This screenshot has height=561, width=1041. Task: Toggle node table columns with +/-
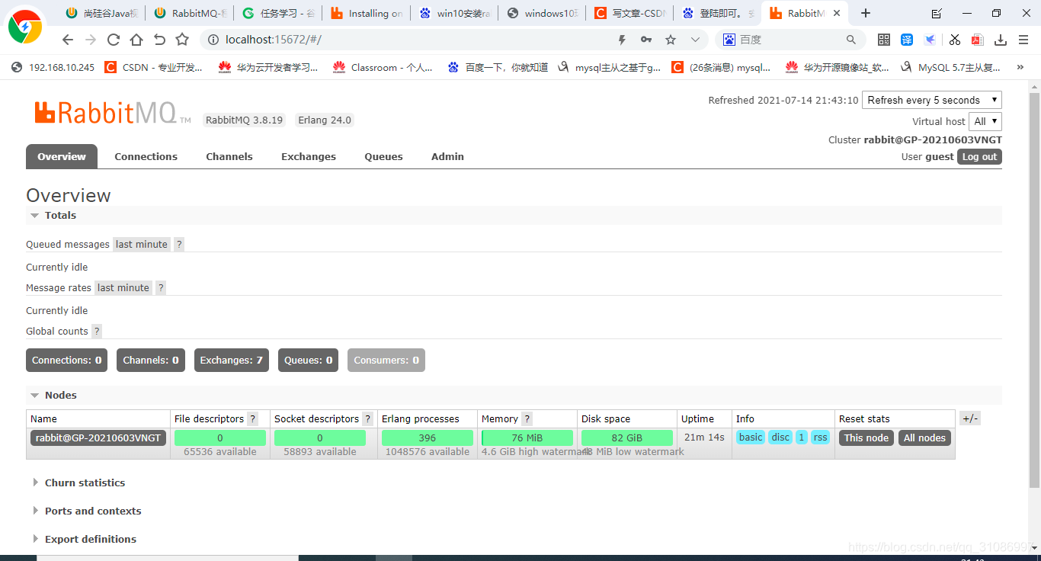click(970, 418)
